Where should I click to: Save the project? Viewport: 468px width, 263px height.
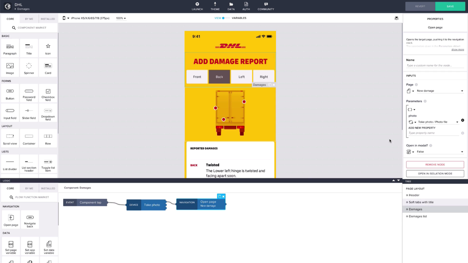(450, 6)
